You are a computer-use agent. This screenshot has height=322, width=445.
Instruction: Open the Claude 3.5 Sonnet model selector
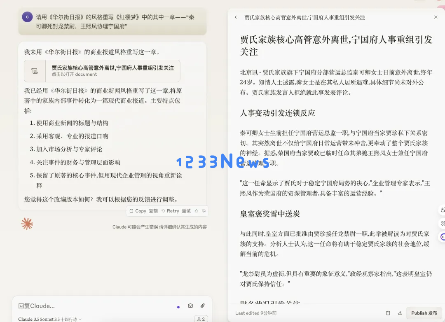[x=50, y=319]
